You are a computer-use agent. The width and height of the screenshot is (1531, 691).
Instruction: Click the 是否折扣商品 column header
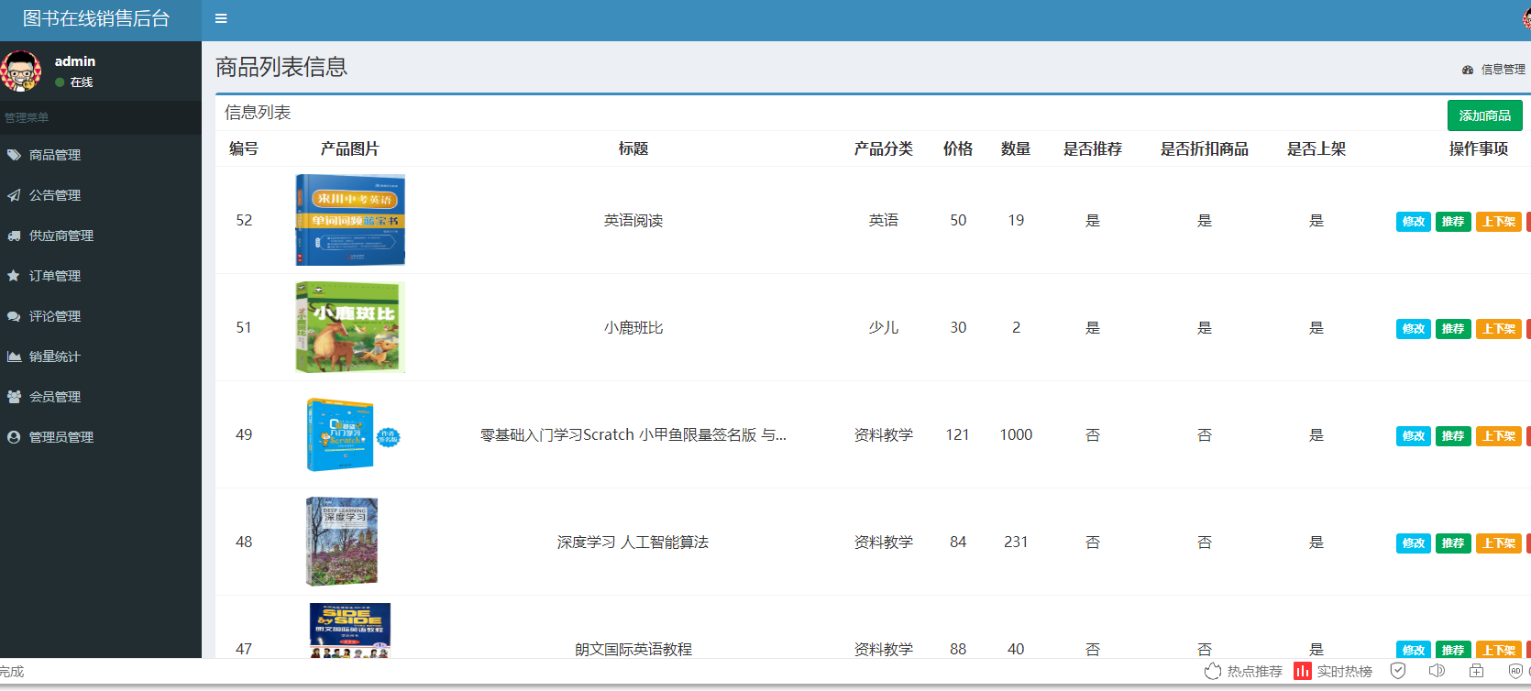(x=1205, y=148)
